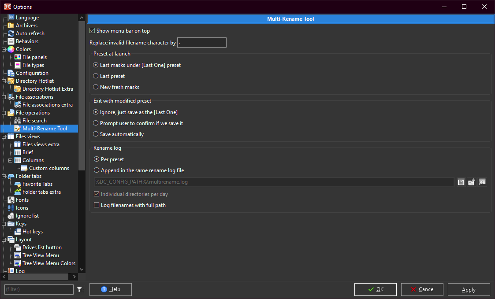Click the Auto refresh arrows icon
Image resolution: width=495 pixels, height=299 pixels.
pyautogui.click(x=11, y=33)
